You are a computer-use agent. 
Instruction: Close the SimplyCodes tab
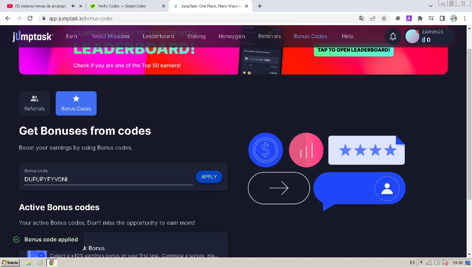[x=163, y=6]
